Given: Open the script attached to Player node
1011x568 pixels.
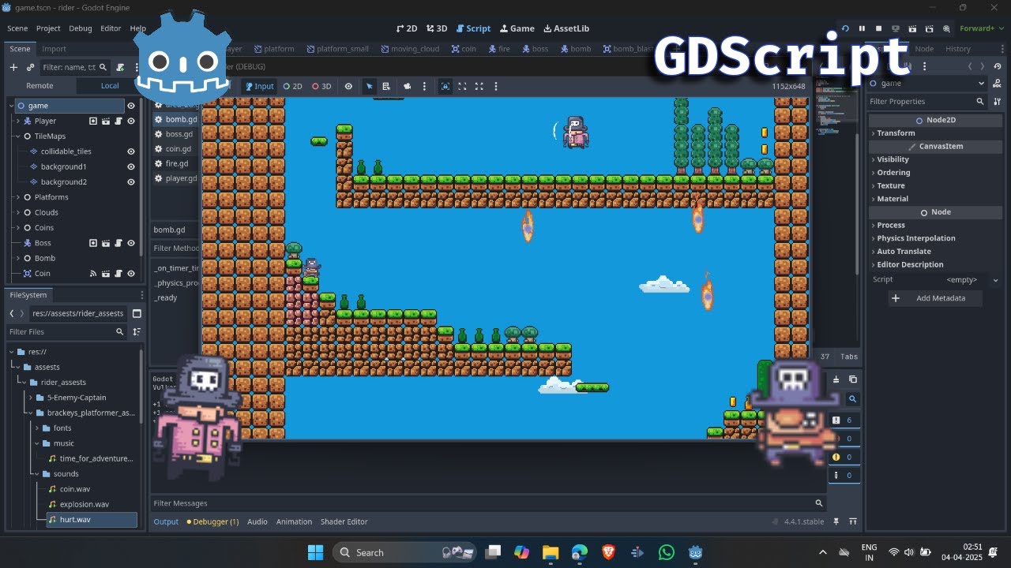Looking at the screenshot, I should [118, 121].
